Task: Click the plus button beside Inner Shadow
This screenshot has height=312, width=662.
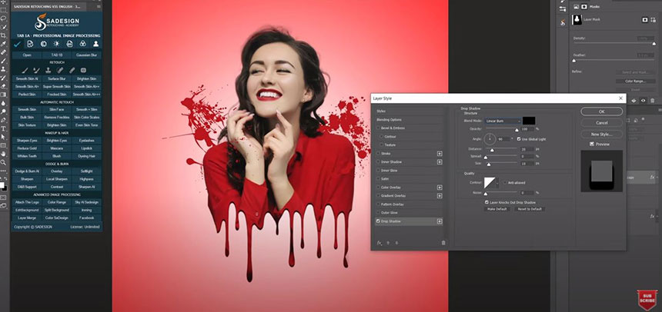Action: 440,162
